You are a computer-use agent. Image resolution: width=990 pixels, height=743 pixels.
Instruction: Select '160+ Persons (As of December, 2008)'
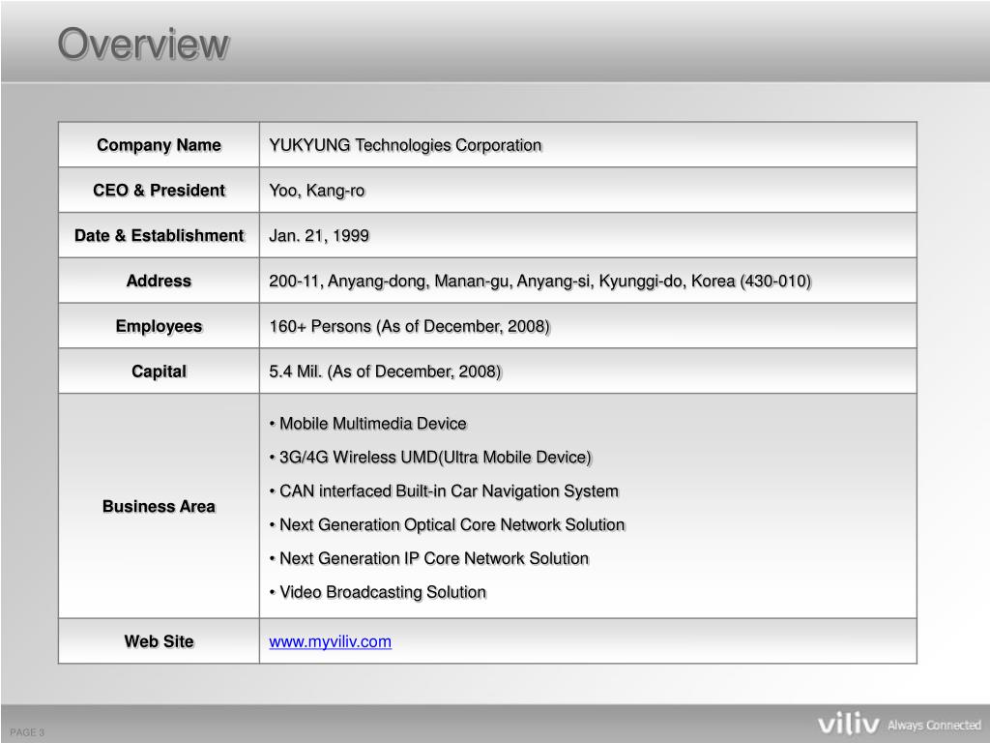point(410,327)
